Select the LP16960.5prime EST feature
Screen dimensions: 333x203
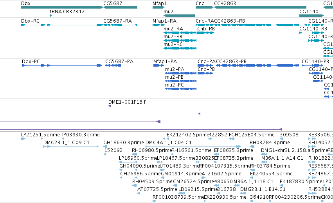point(128,162)
